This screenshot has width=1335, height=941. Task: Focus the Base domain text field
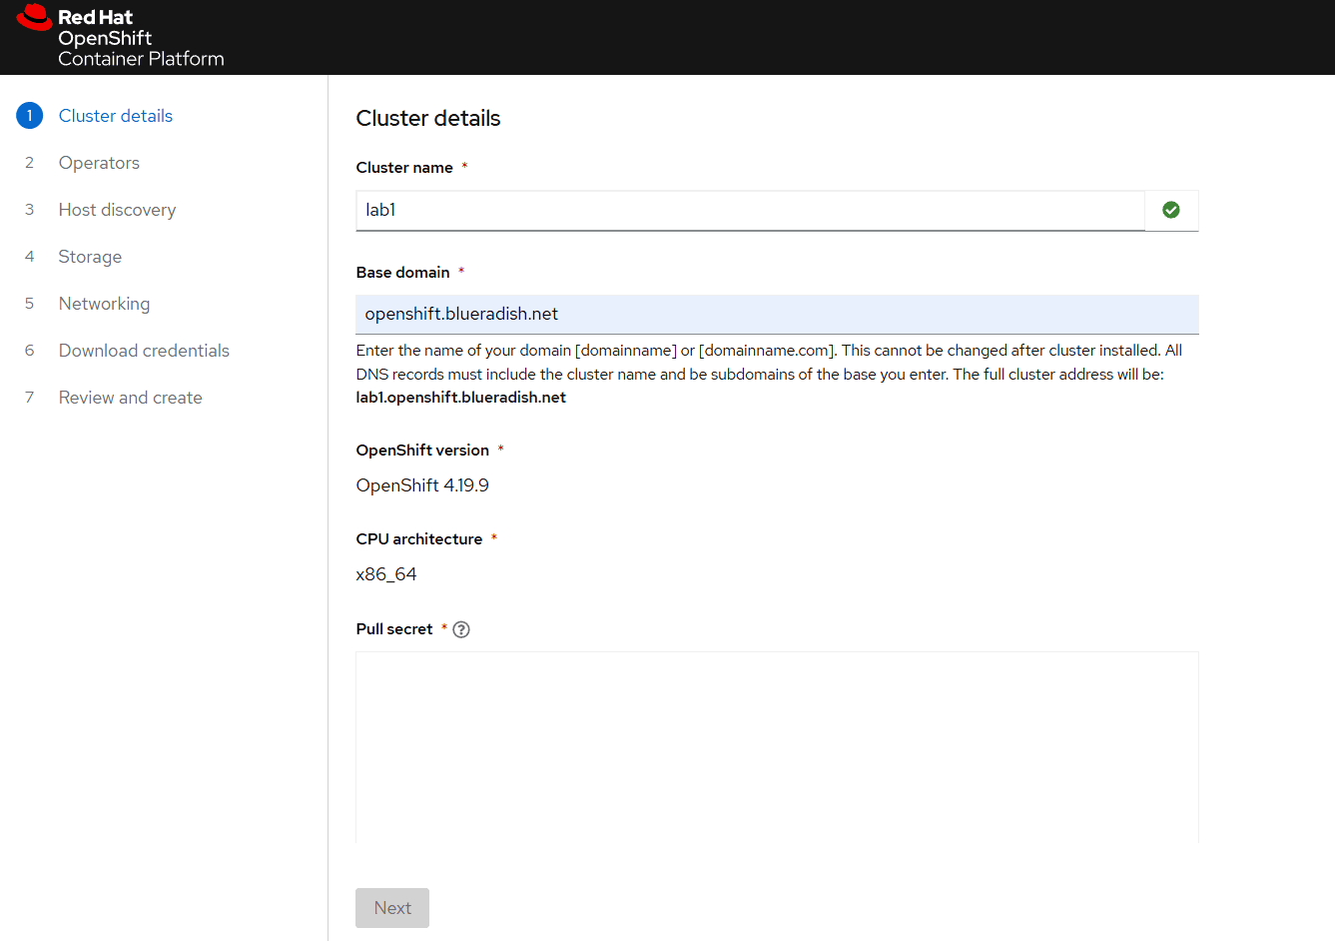(777, 314)
